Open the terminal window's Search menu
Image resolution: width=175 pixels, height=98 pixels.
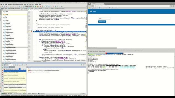(97, 52)
